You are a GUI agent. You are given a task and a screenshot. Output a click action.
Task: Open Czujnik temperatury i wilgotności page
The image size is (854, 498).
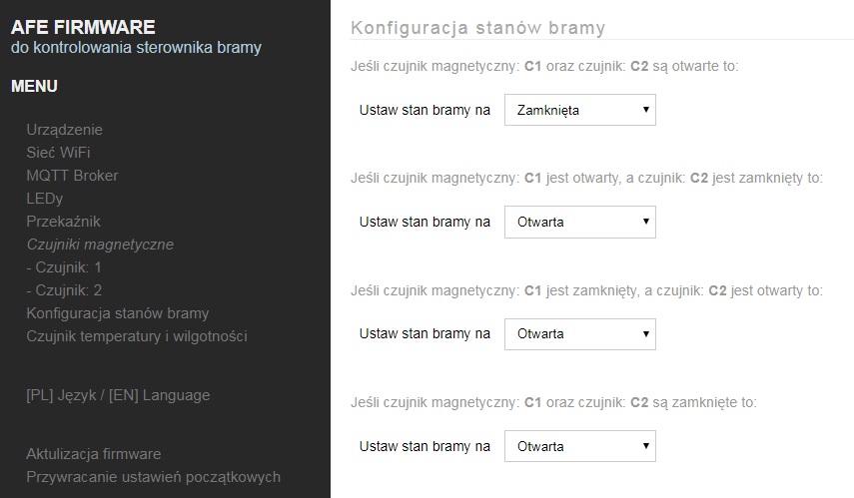tap(137, 335)
